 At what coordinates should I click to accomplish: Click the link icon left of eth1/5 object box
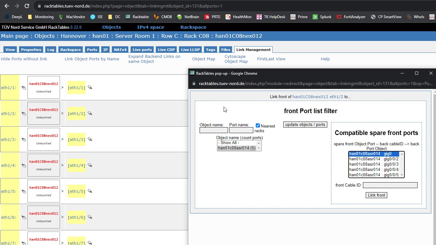coord(24,192)
